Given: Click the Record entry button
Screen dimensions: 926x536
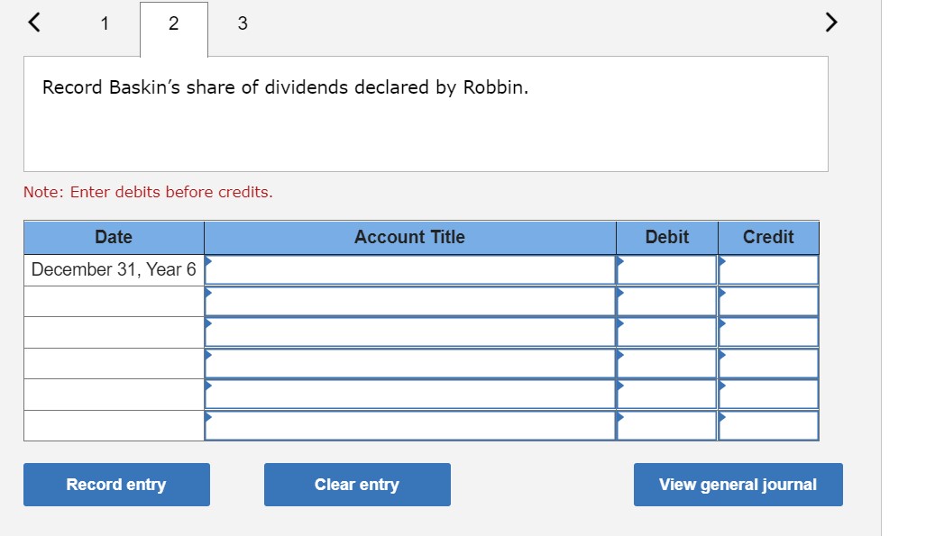Looking at the screenshot, I should click(116, 485).
